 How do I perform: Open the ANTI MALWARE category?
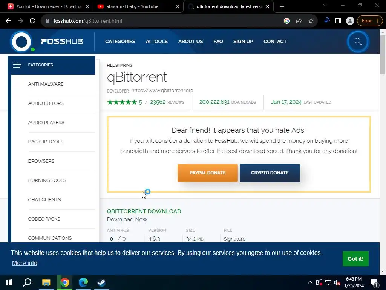46,84
